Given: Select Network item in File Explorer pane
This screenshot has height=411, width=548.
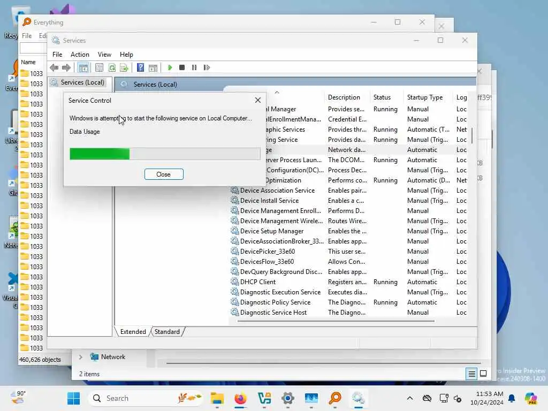Looking at the screenshot, I should (108, 357).
